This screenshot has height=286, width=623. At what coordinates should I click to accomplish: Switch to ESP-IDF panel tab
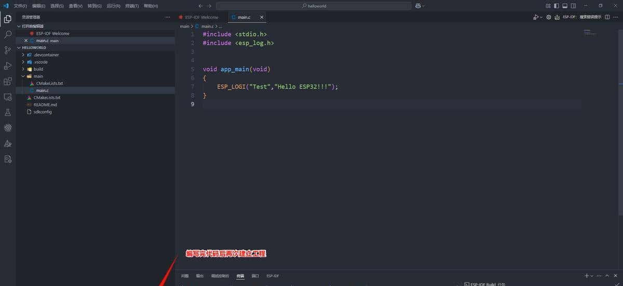point(273,276)
